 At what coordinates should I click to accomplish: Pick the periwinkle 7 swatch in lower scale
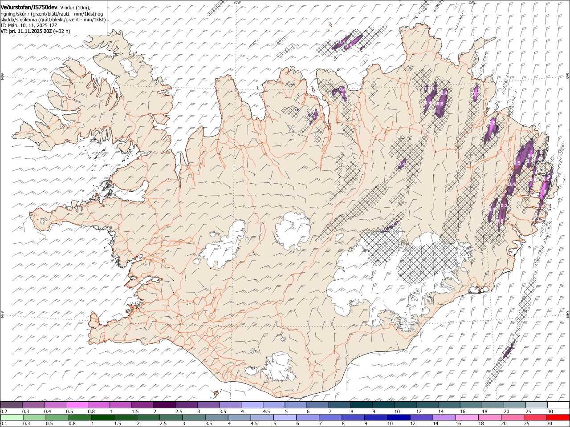tap(330, 418)
